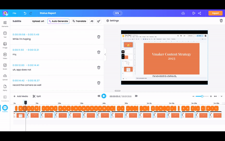Preview video with top bar play icon
The image size is (225, 141).
[194, 13]
